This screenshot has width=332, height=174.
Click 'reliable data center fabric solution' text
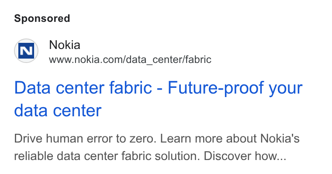click(107, 156)
